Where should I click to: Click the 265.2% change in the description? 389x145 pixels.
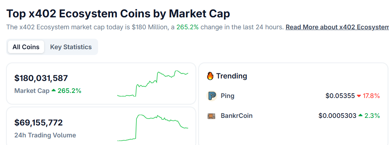click(x=187, y=27)
